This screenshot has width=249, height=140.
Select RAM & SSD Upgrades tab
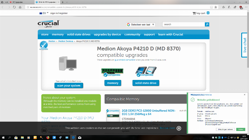47,2
